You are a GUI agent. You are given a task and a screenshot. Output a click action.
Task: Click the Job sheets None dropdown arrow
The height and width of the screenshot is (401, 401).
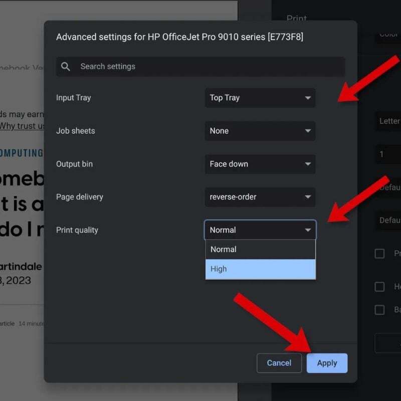[308, 131]
